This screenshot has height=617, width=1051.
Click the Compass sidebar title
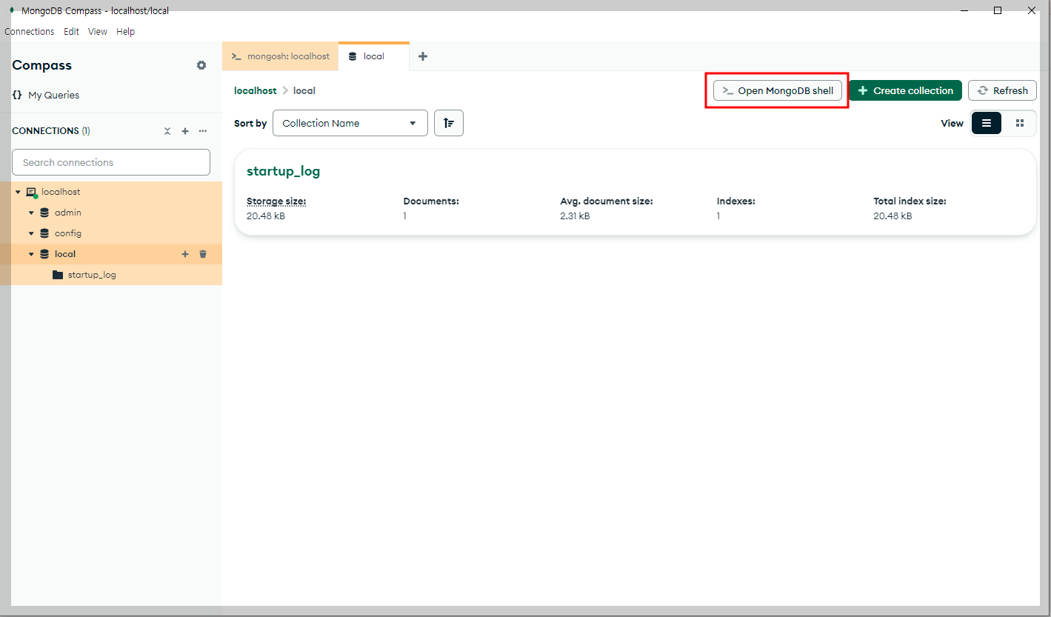click(42, 65)
